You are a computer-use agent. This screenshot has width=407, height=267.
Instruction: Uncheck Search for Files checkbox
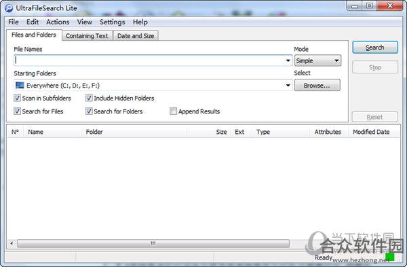point(17,111)
